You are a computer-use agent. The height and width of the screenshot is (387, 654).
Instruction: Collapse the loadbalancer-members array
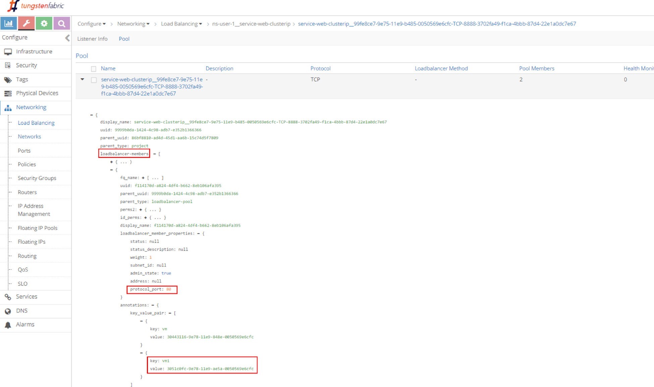pyautogui.click(x=155, y=154)
